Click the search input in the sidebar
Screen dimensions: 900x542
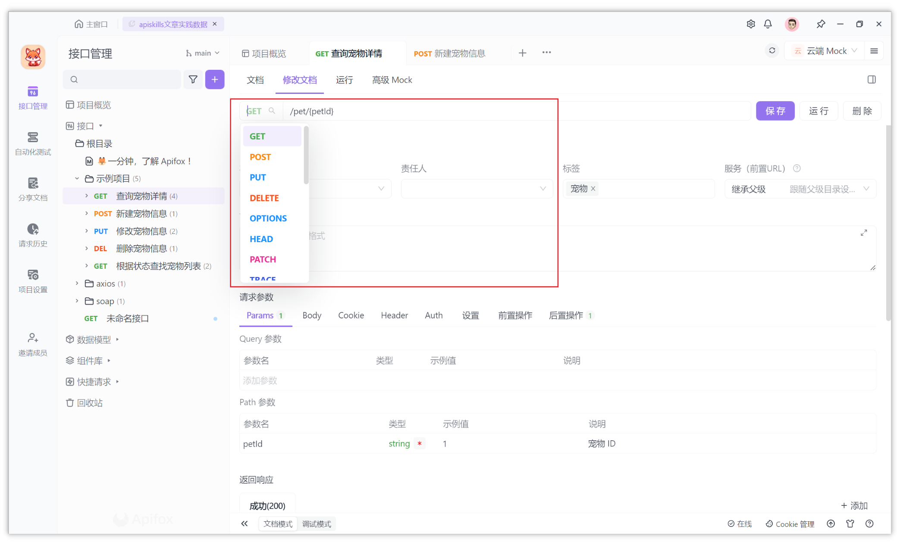122,79
